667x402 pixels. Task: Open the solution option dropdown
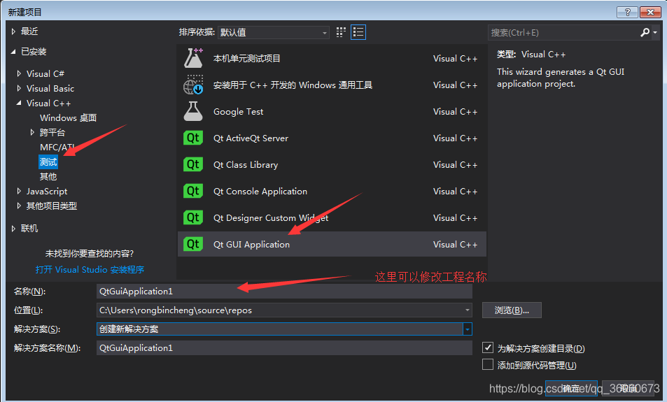(x=467, y=329)
